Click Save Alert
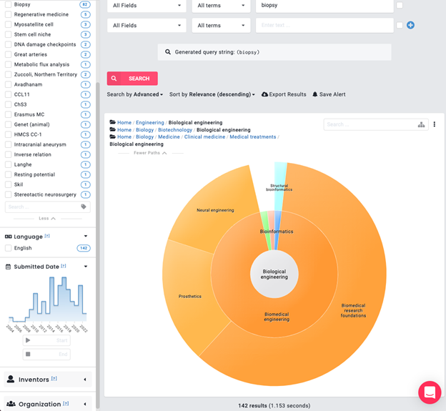The image size is (446, 411). click(329, 94)
